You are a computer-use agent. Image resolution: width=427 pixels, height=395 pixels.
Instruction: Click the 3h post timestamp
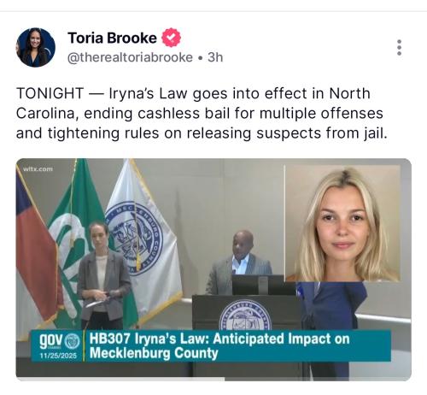point(215,57)
